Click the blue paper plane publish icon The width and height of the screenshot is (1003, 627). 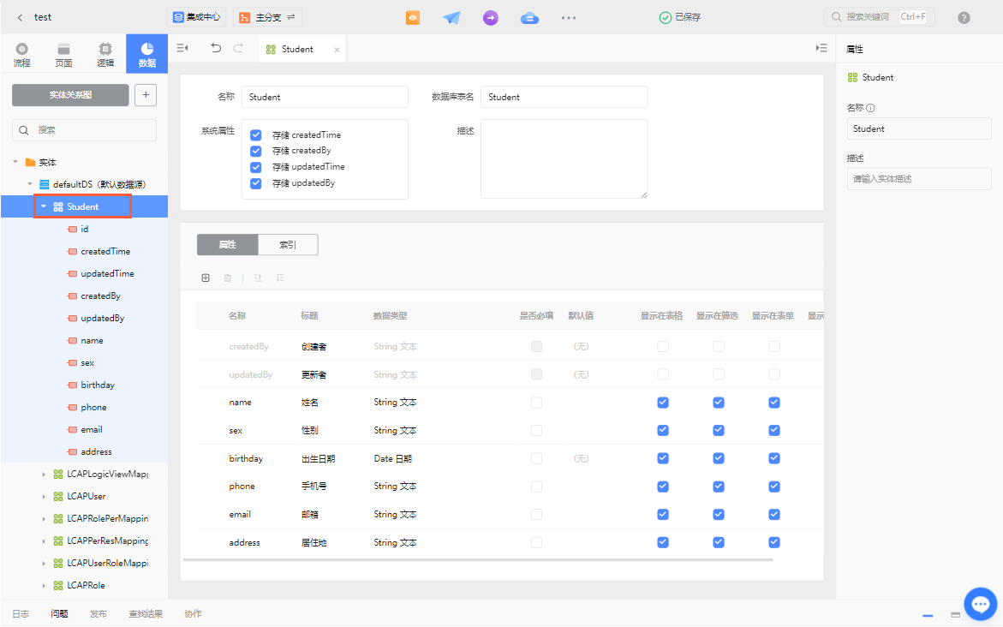click(x=451, y=18)
